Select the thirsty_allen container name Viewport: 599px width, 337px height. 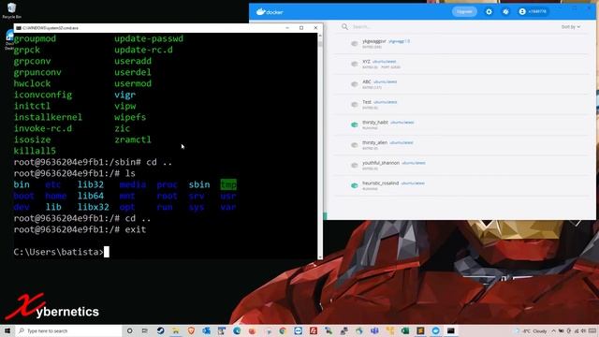click(x=374, y=142)
